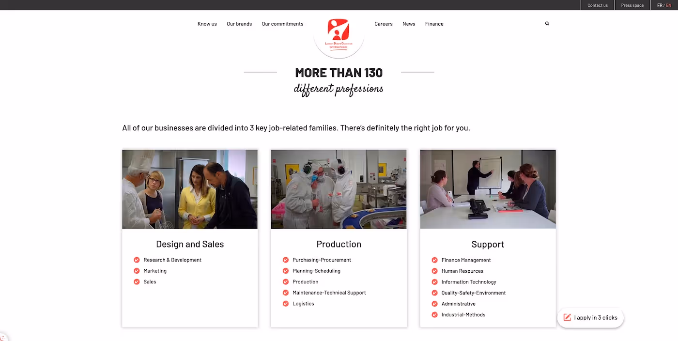Viewport: 678px width, 341px height.
Task: Select the checkmark beside Research & Development
Action: [137, 260]
